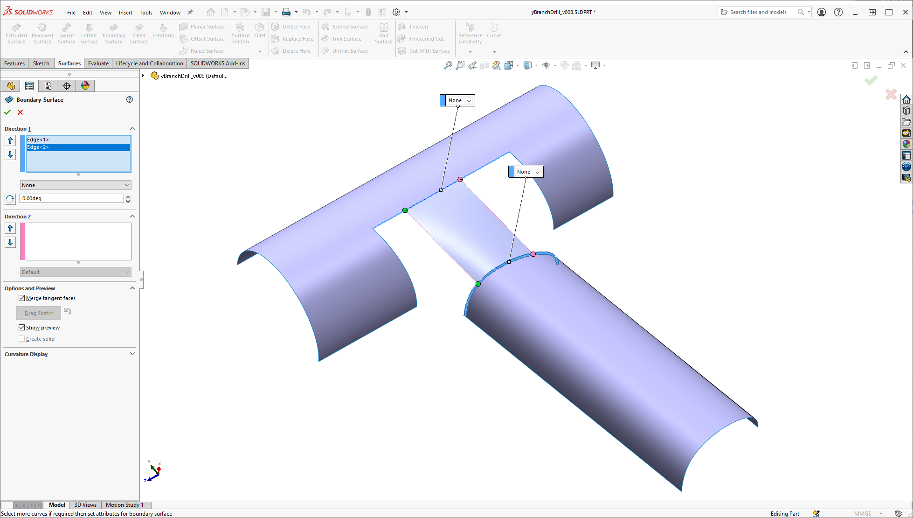Toggle the Show preview checkbox
Viewport: 913px width, 518px height.
[x=22, y=328]
